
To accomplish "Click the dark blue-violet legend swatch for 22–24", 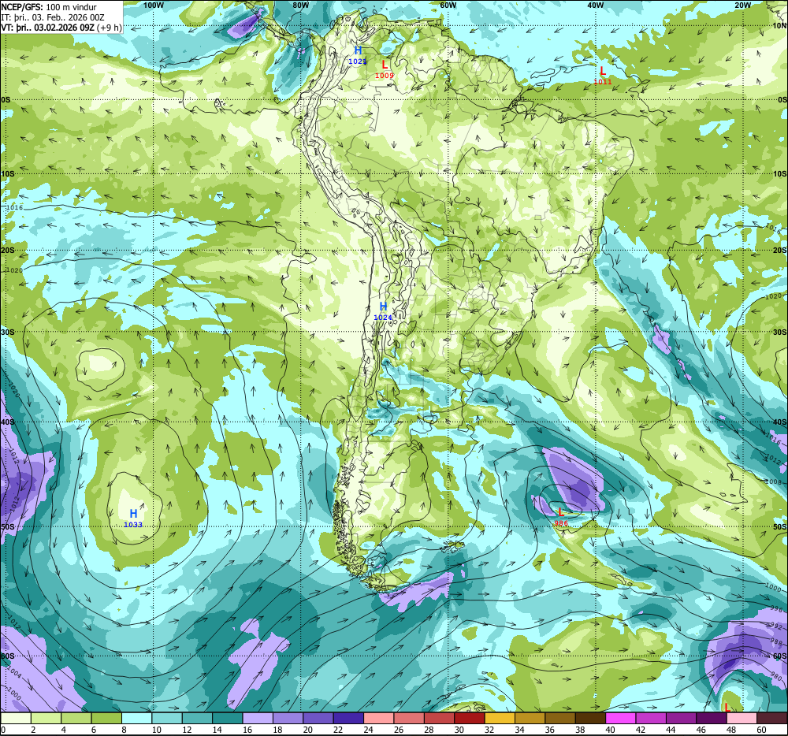I will [x=348, y=718].
